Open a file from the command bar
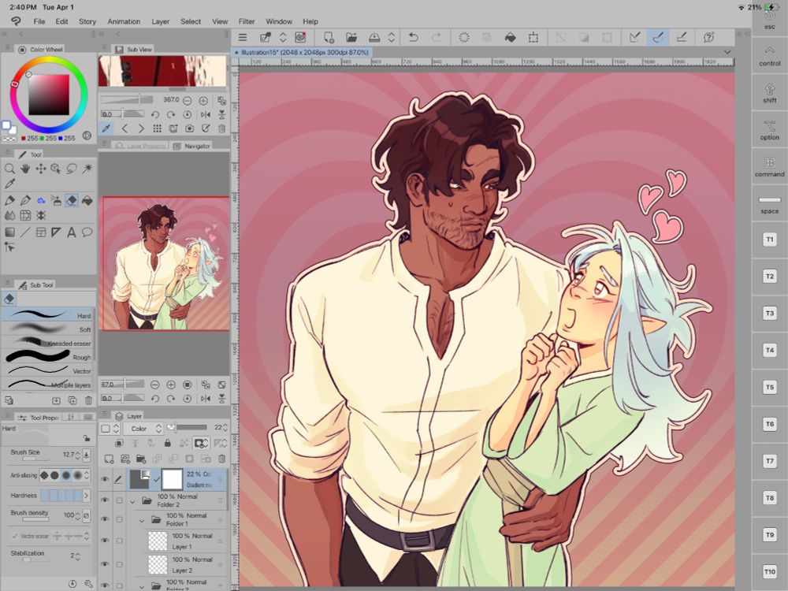788x591 pixels. click(351, 37)
